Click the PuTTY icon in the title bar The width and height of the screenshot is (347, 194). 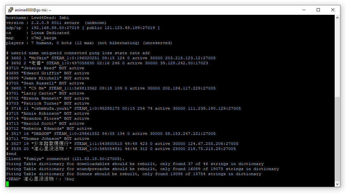[11, 10]
